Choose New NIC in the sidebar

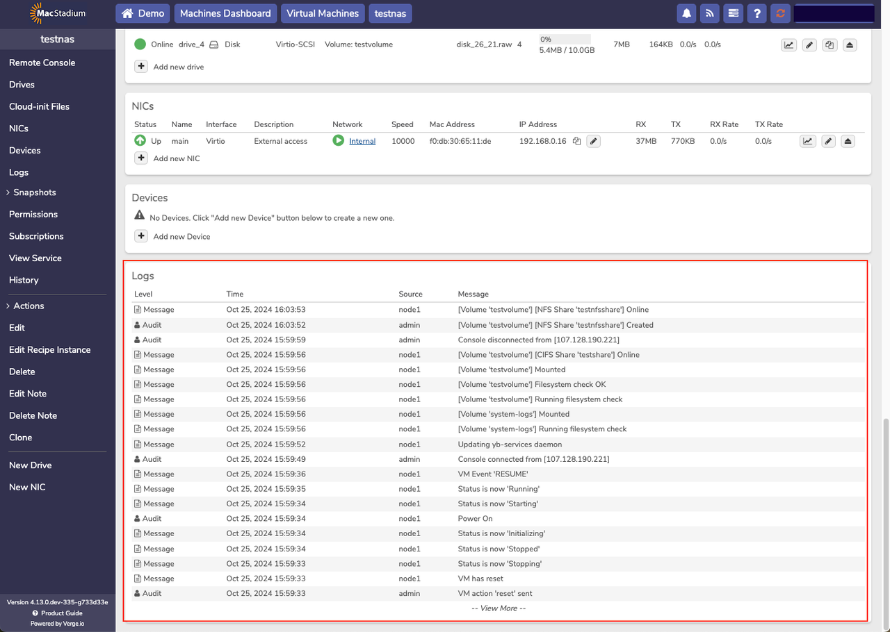coord(27,488)
